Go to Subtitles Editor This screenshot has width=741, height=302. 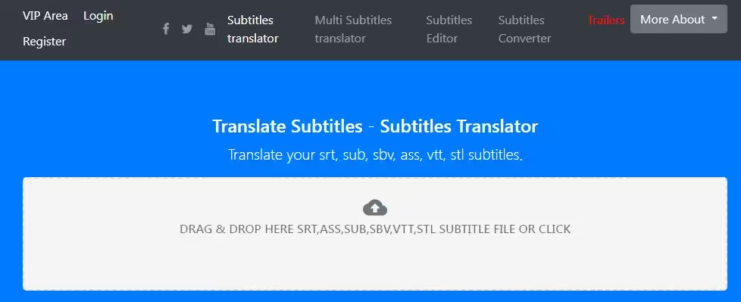coord(449,30)
